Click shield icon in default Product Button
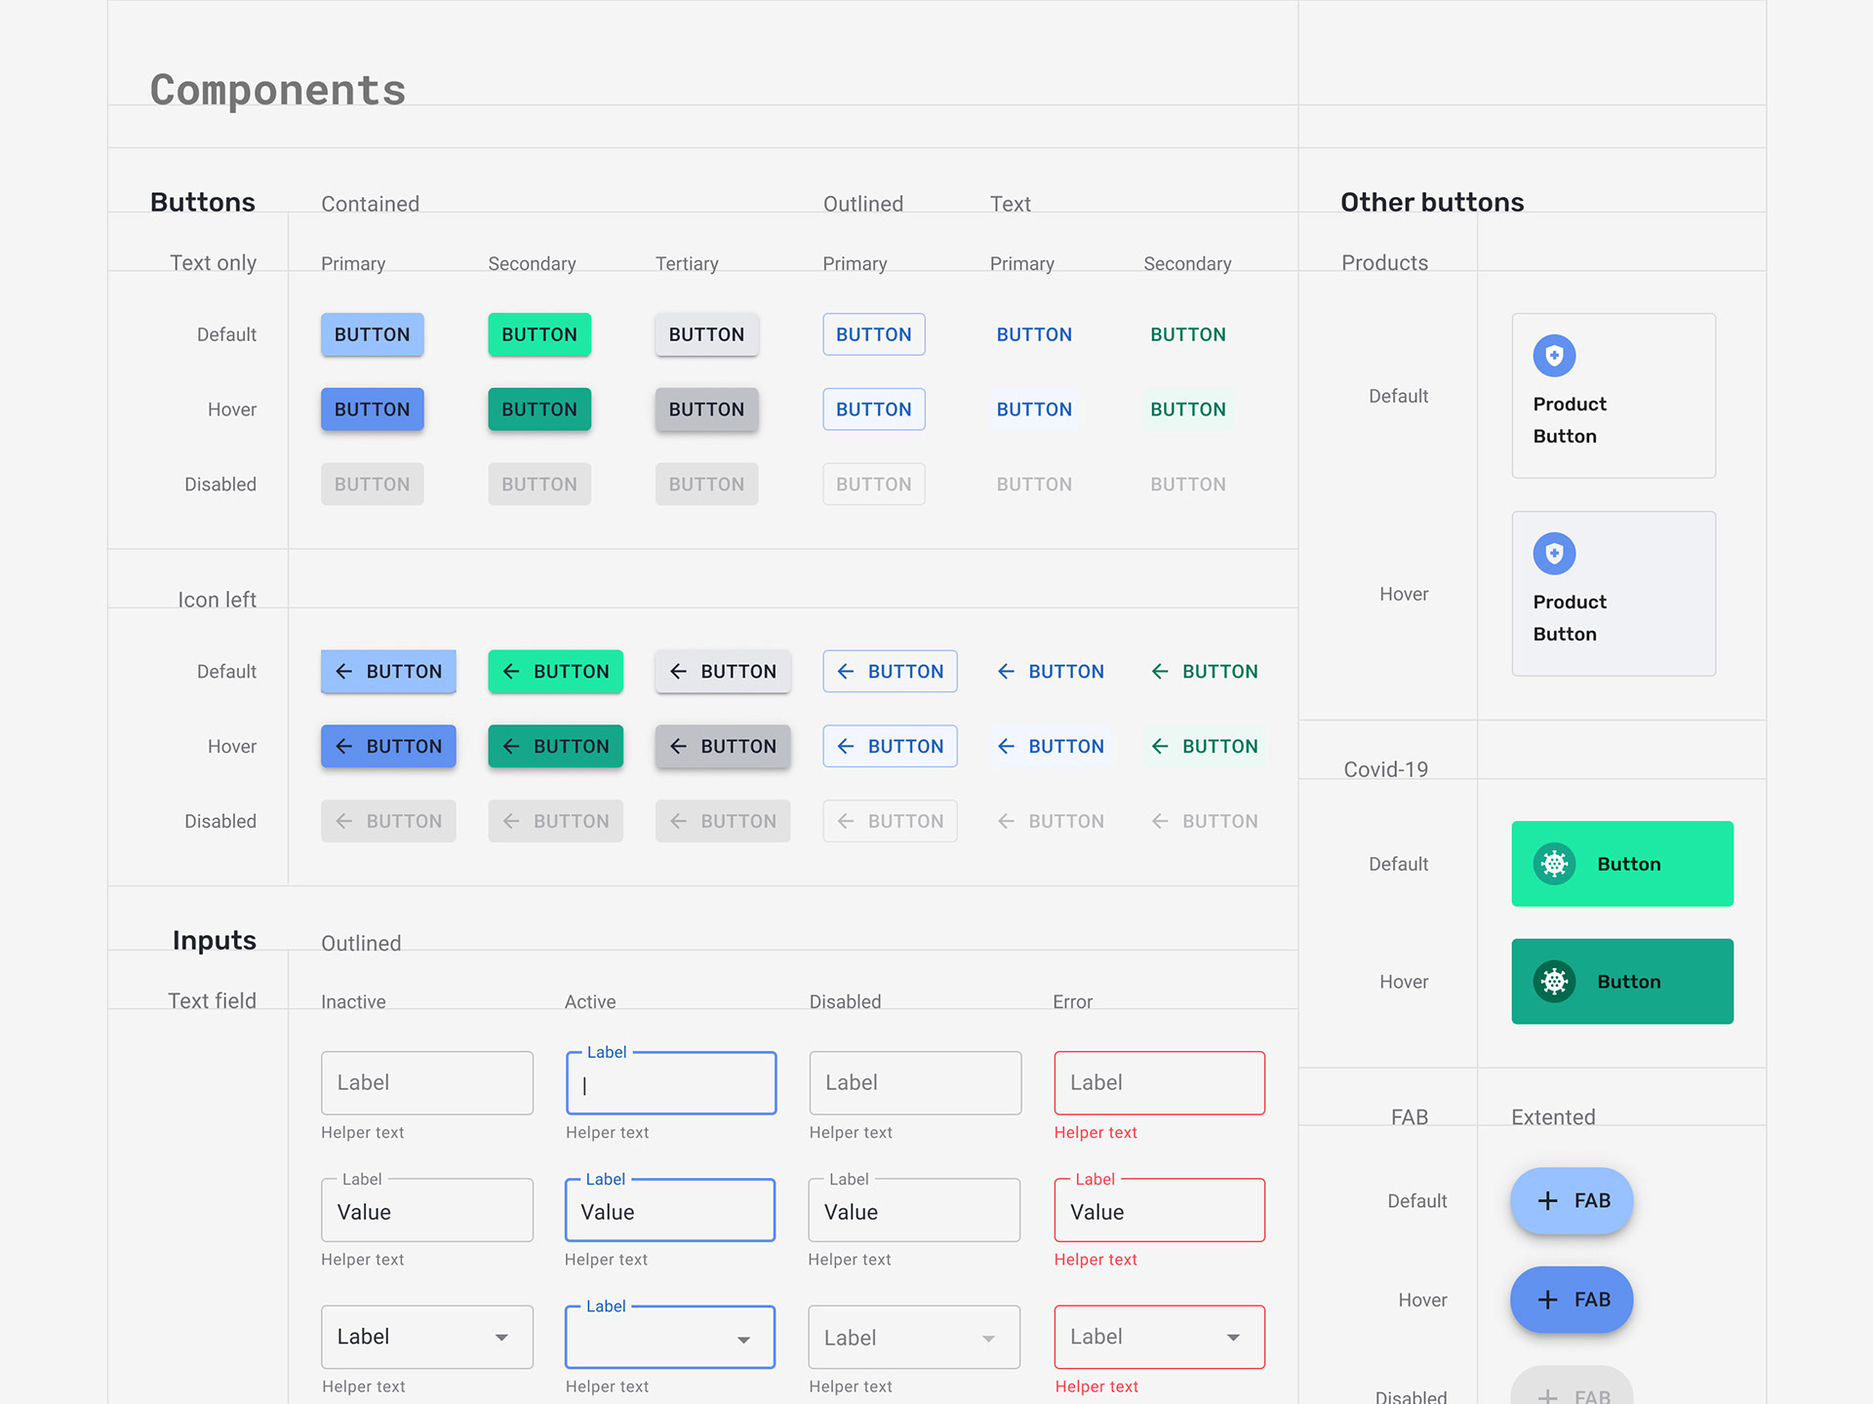 pos(1554,356)
